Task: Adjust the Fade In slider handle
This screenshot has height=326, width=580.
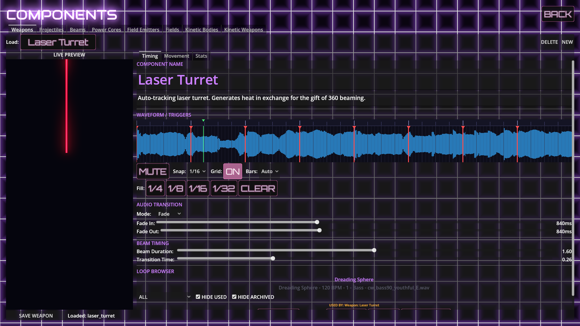Action: pos(317,222)
